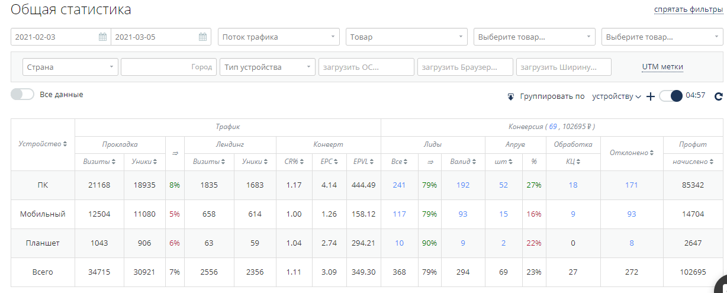The height and width of the screenshot is (293, 727).
Task: Click the refresh statistics icon
Action: click(x=719, y=96)
